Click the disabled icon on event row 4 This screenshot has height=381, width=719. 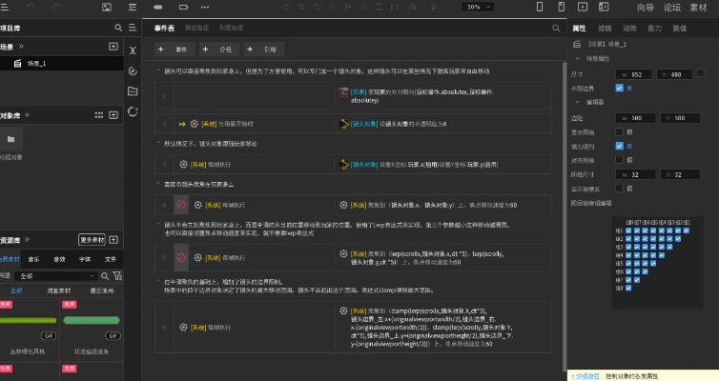179,204
